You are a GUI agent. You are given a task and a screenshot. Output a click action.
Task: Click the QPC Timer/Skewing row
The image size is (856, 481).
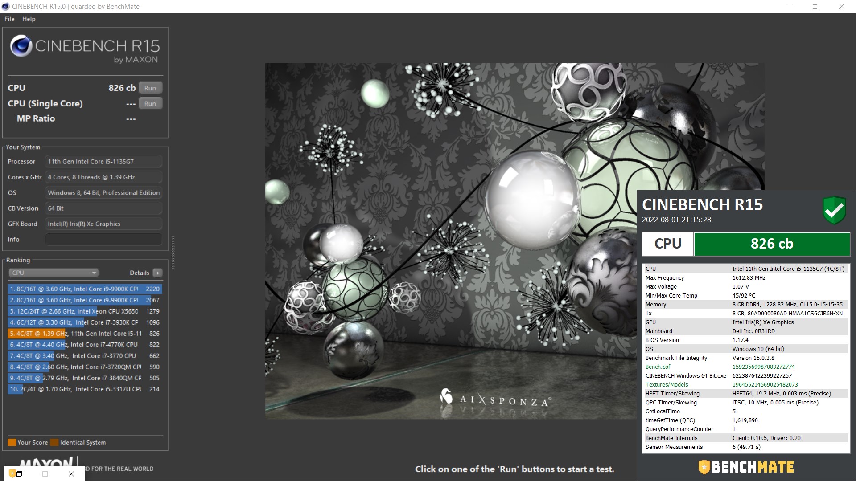(745, 402)
